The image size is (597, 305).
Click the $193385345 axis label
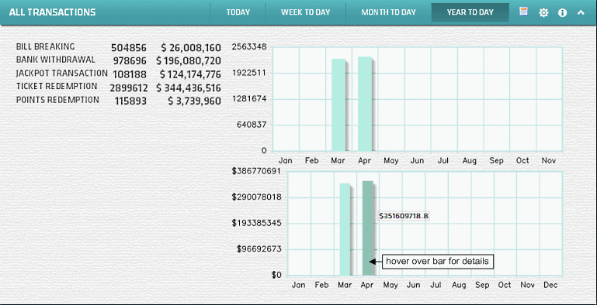256,223
